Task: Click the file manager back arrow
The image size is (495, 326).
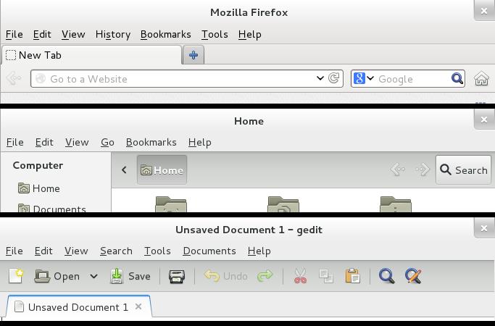Action: [398, 170]
